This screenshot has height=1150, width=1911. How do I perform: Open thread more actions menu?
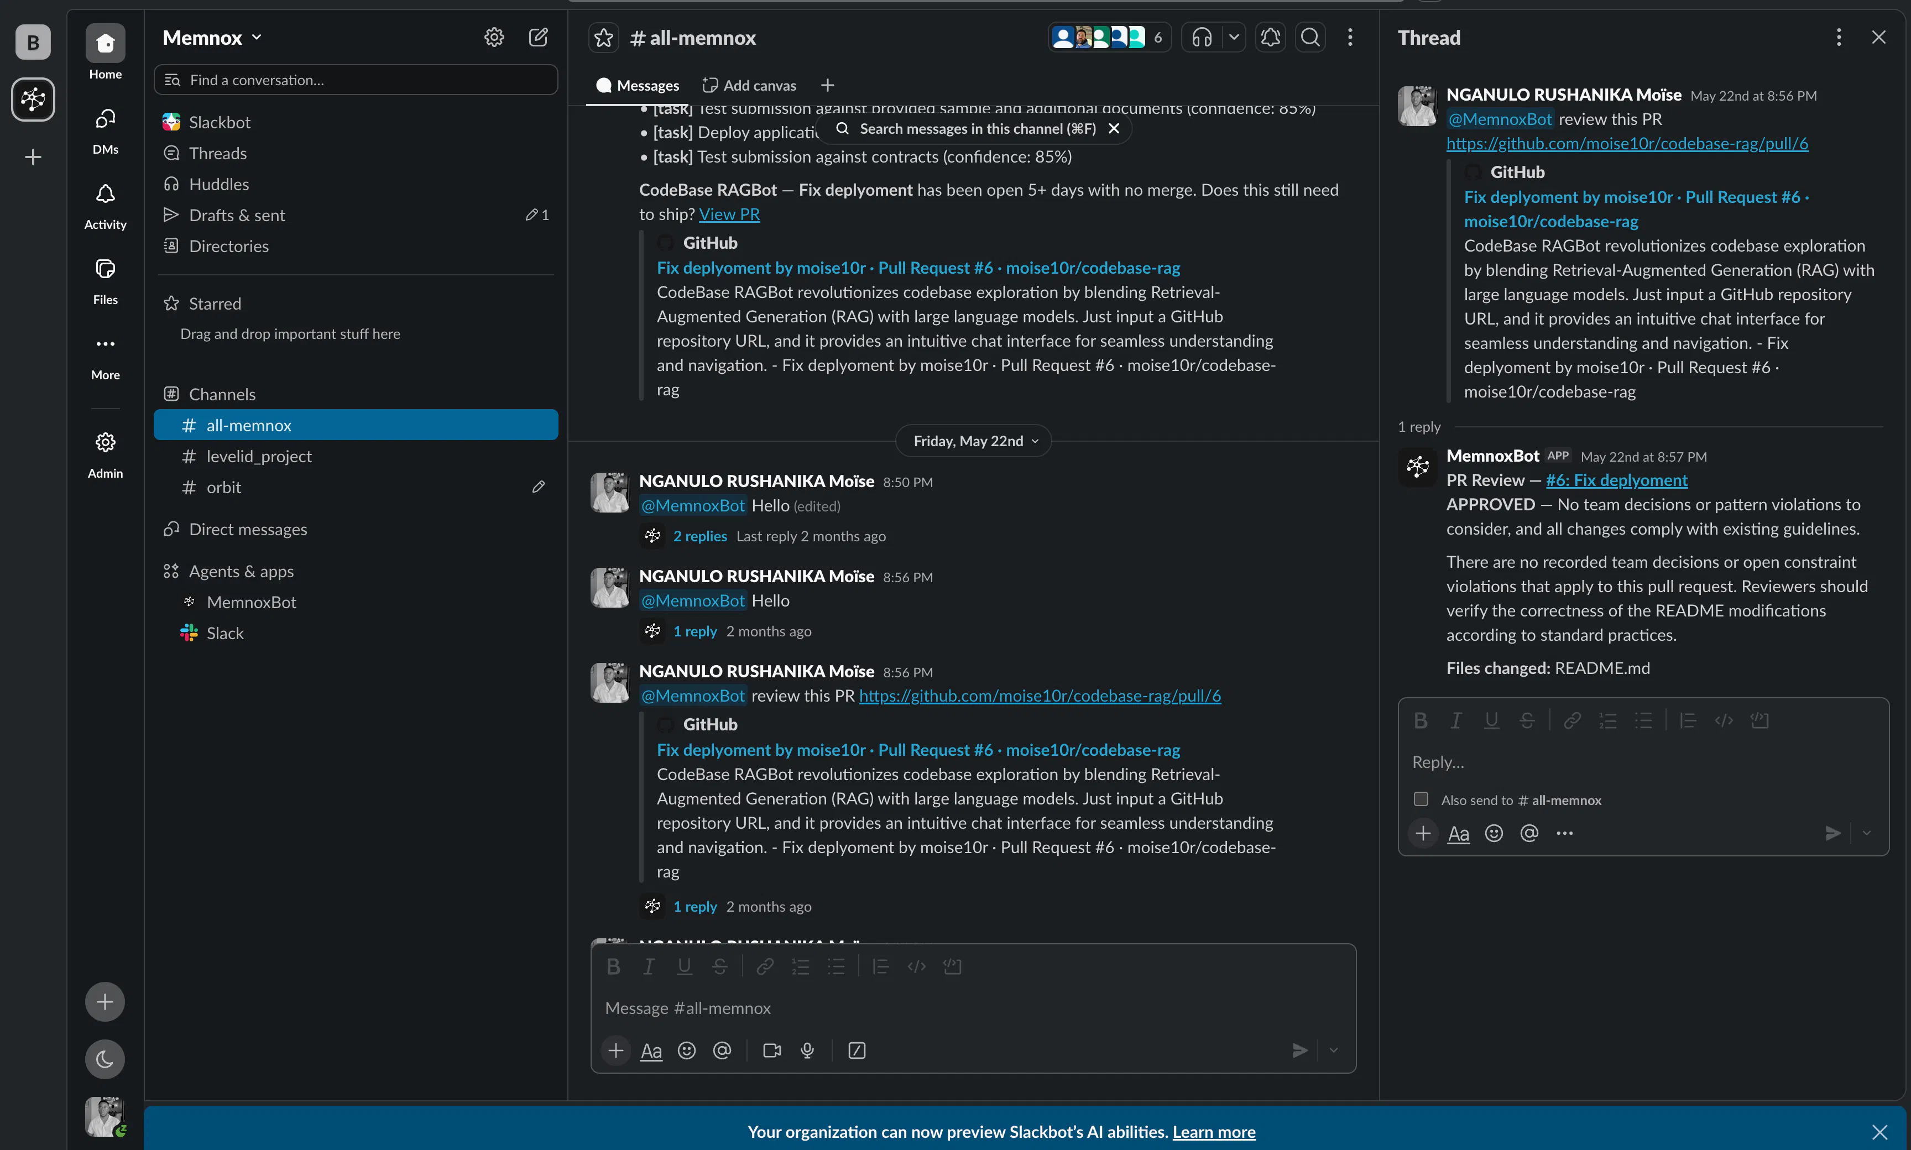click(1838, 37)
